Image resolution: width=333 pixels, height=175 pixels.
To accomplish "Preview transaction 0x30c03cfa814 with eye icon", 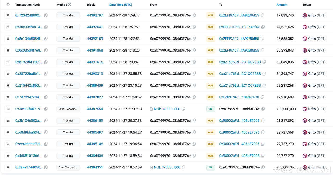I will click(x=8, y=27).
